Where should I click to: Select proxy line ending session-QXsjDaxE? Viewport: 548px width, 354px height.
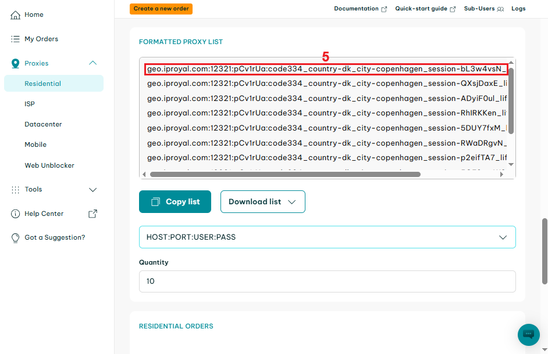326,84
